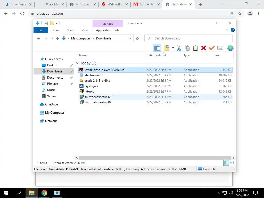Screen dimensions: 264x198
Task: Click the shell globe icon in toolbar
Action: pos(230,48)
